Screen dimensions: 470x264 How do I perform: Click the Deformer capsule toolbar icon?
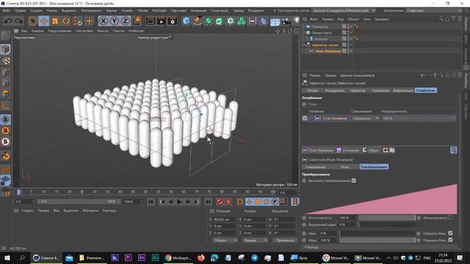(x=264, y=21)
